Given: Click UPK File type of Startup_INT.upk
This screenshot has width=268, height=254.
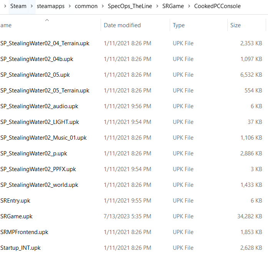Looking at the screenshot, I should pos(183,248).
